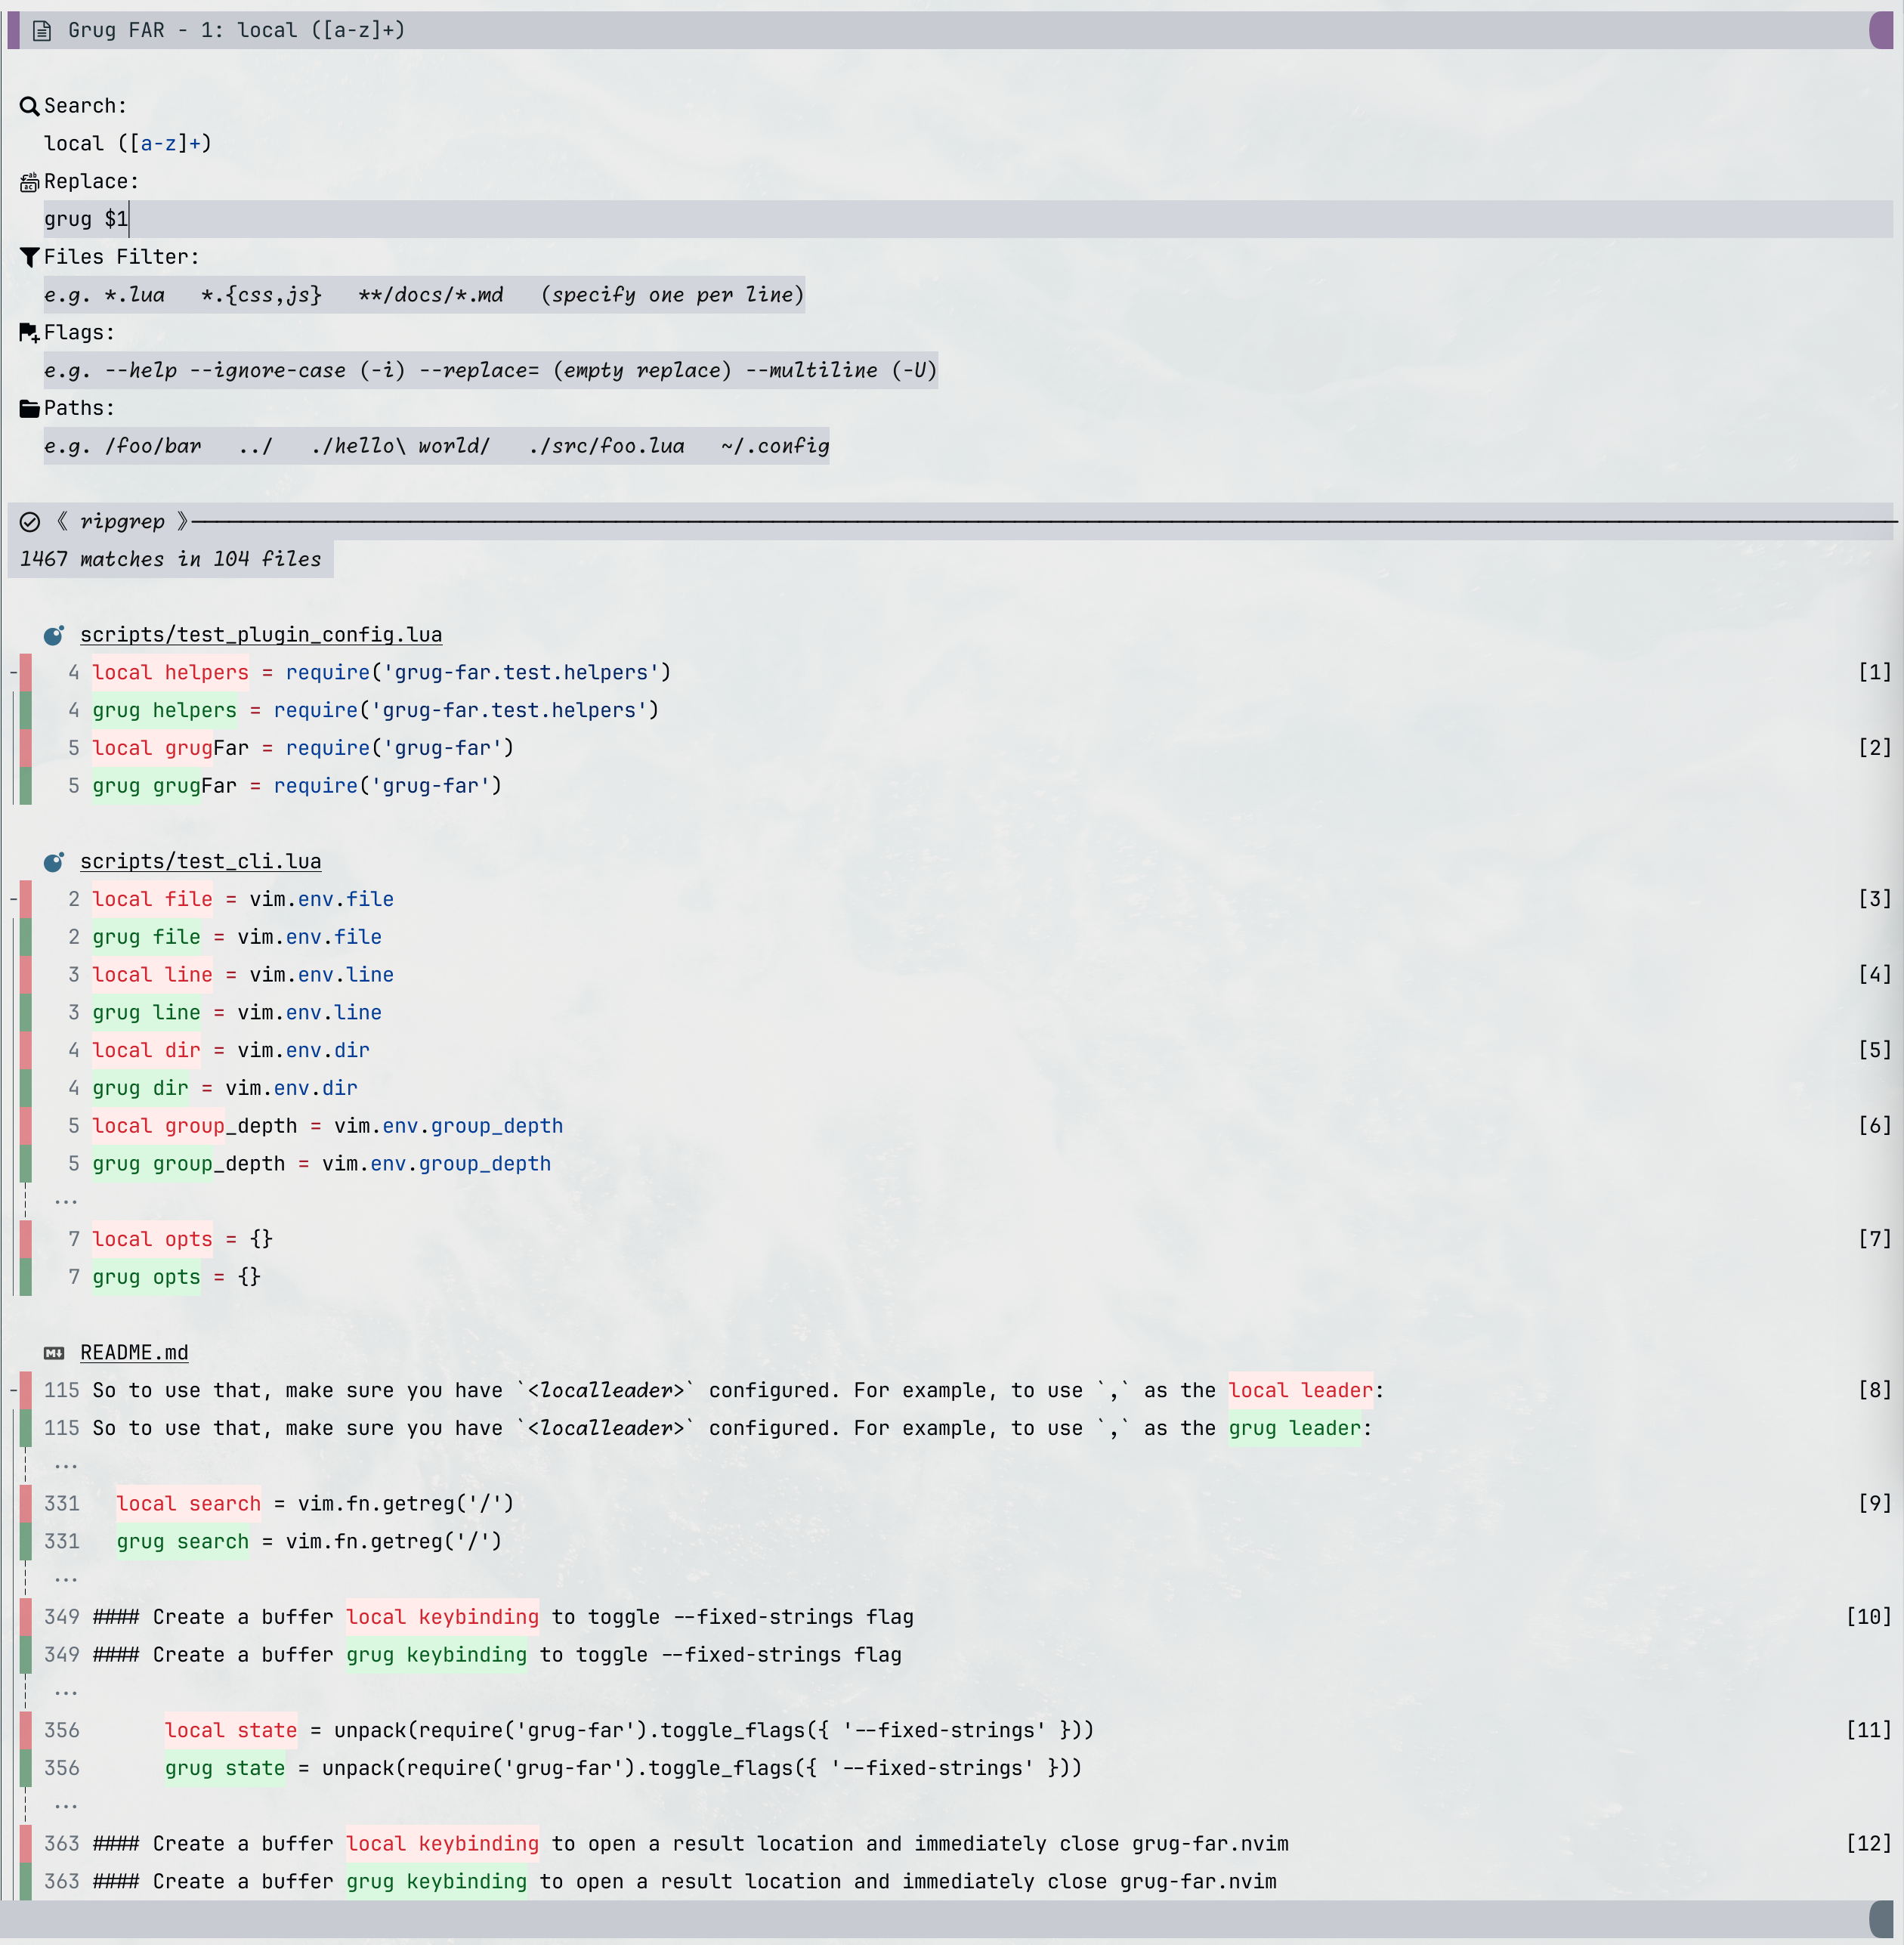The image size is (1904, 1945).
Task: Click the Search magnifier icon
Action: coord(29,106)
